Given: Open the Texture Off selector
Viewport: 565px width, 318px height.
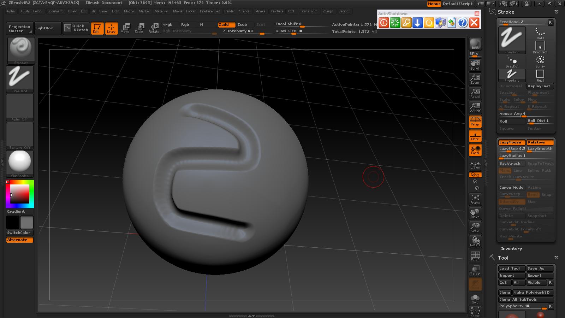Looking at the screenshot, I should pos(20,136).
